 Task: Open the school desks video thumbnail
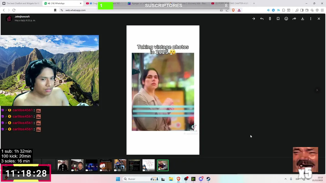120,165
